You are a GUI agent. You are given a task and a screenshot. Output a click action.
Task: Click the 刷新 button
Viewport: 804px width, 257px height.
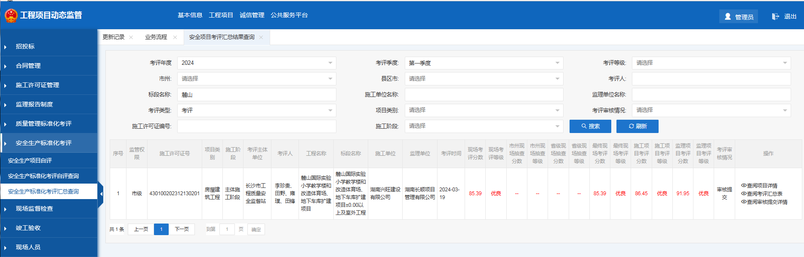637,126
